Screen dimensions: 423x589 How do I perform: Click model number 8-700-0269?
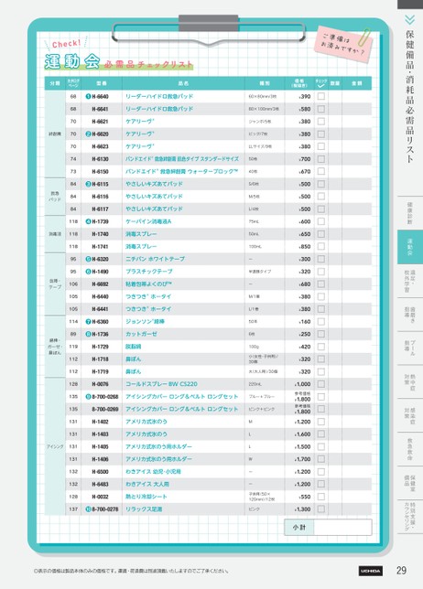click(x=105, y=409)
